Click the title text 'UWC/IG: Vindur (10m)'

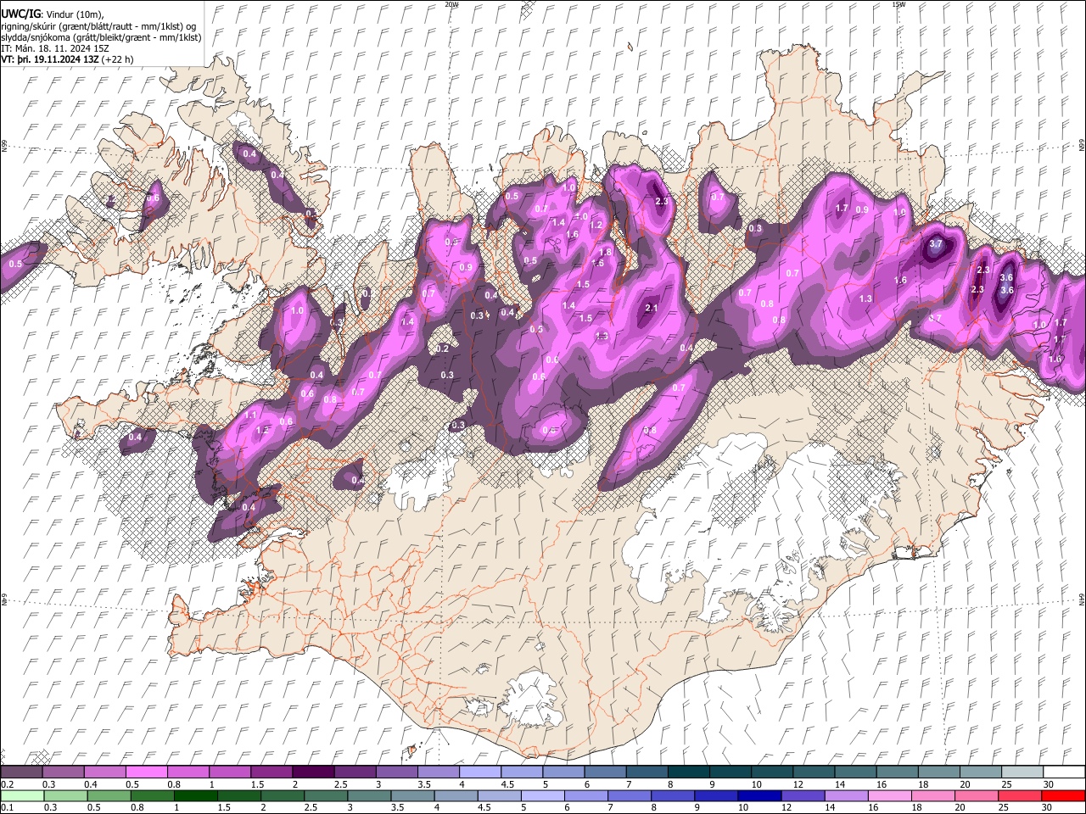click(x=52, y=14)
